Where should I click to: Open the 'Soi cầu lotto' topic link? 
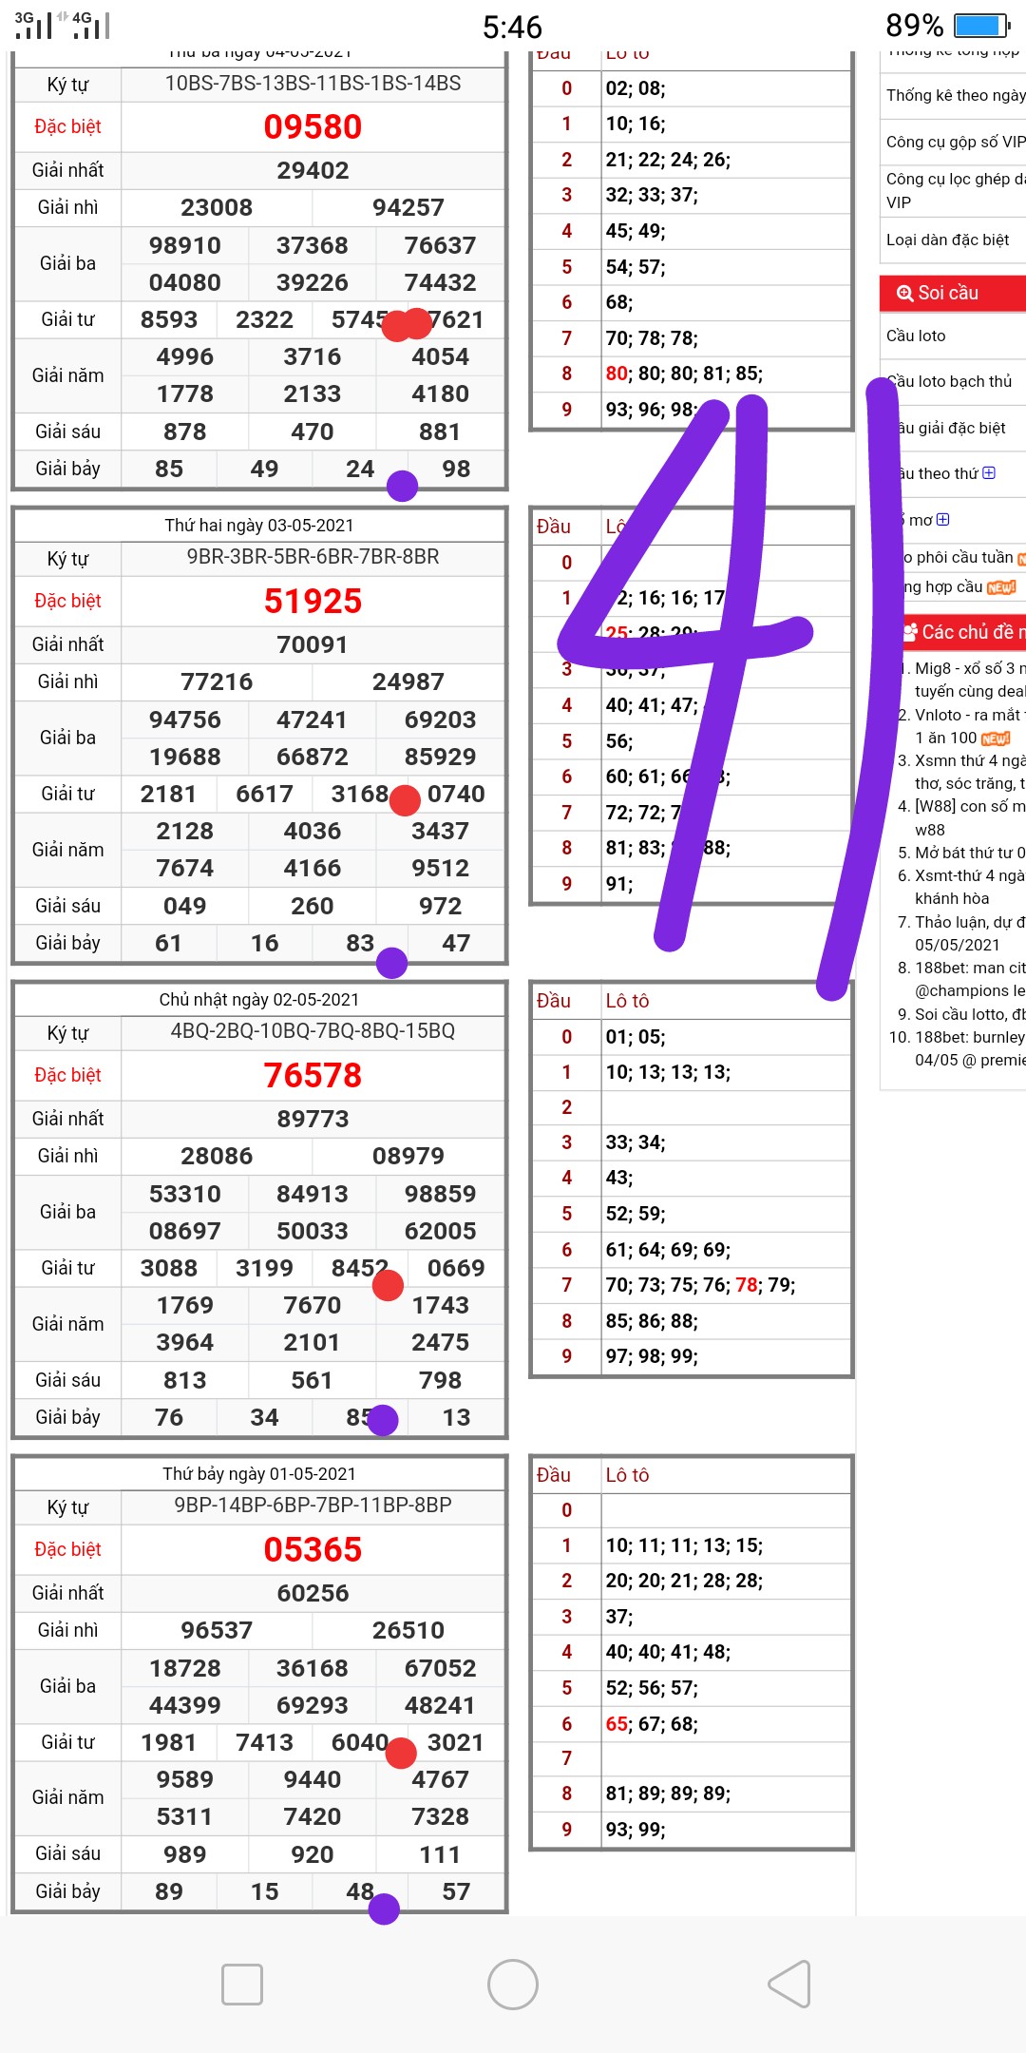tap(970, 1014)
